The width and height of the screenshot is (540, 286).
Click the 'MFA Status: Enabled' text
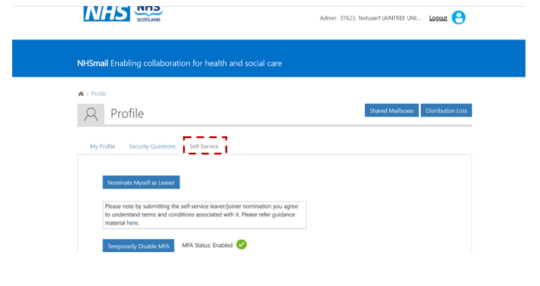point(207,245)
